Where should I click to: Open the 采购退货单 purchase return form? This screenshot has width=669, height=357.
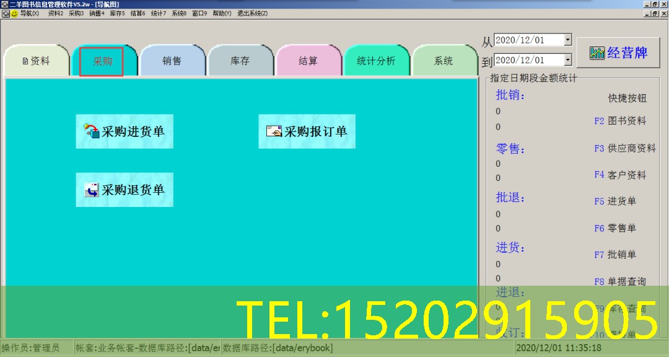tap(125, 190)
